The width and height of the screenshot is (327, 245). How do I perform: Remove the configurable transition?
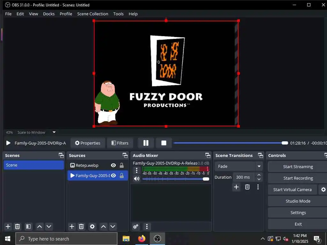(247, 187)
